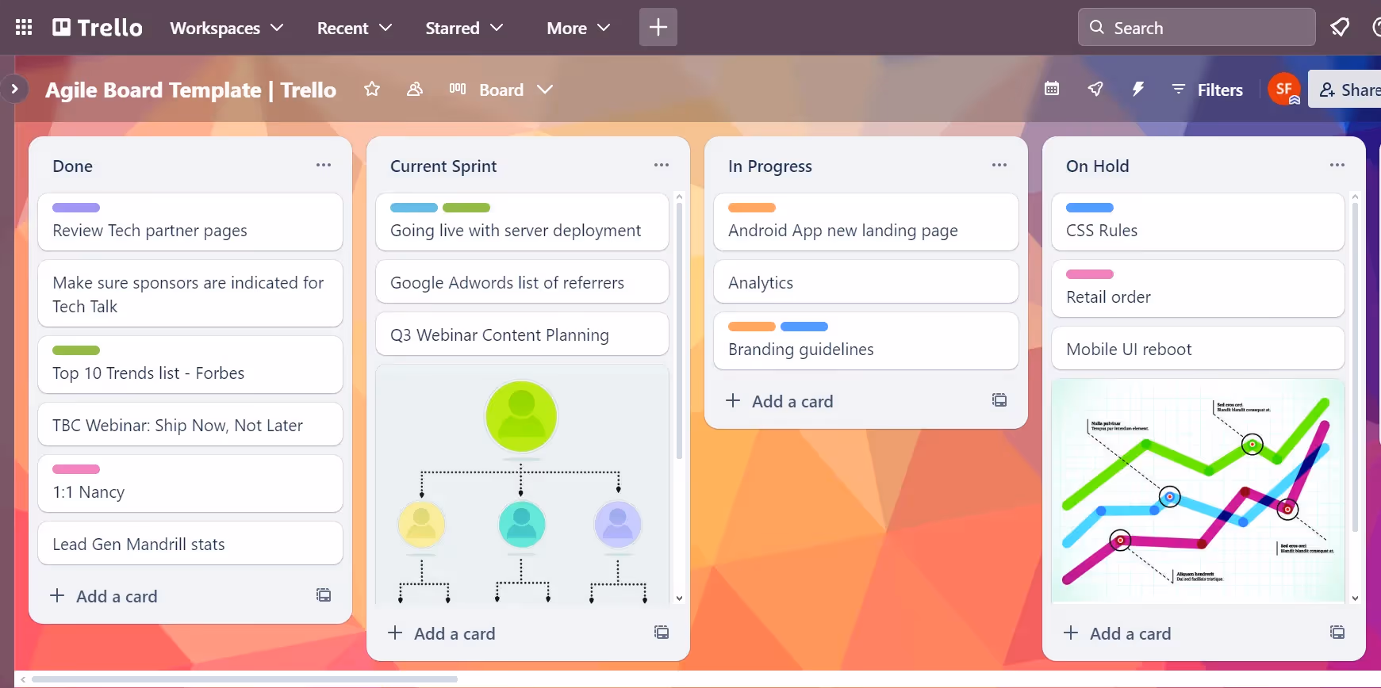
Task: Open the org chart image card
Action: tap(522, 484)
